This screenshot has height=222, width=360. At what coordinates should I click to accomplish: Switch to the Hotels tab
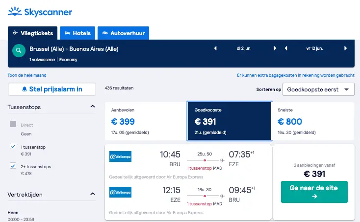(77, 33)
